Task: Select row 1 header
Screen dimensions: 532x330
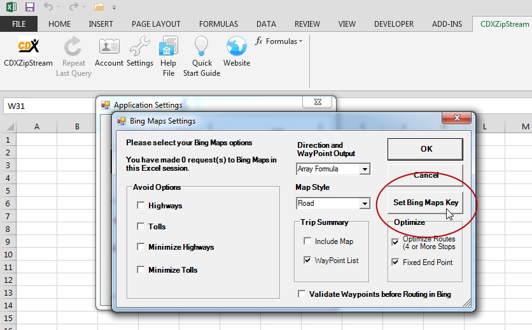Action: point(8,140)
